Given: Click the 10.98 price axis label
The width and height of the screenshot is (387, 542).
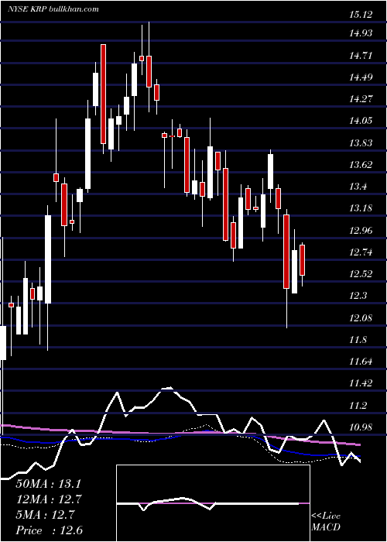Looking at the screenshot, I should coord(361,427).
